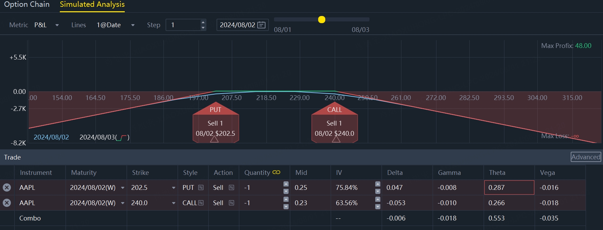Increase IV 63.56% with up arrow

[x=378, y=199]
